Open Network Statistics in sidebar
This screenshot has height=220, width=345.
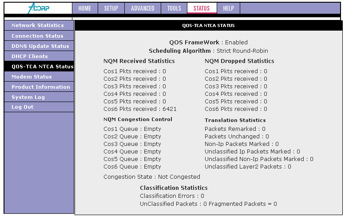tap(39, 25)
